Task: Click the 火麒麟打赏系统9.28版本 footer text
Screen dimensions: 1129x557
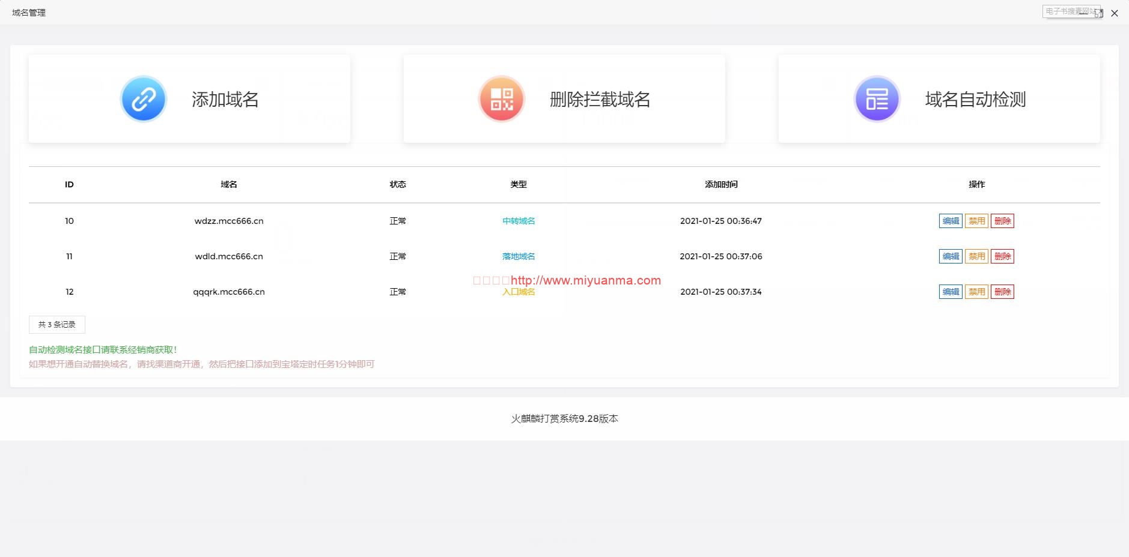Action: [564, 418]
